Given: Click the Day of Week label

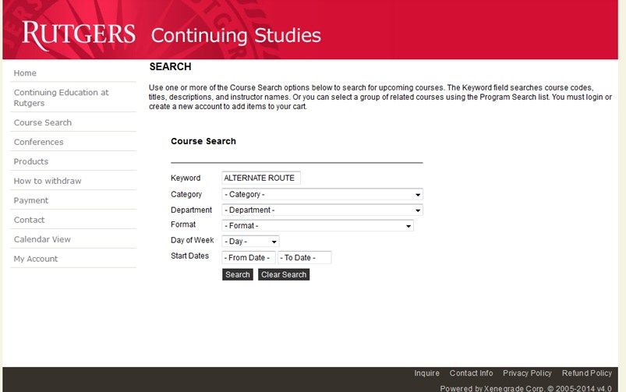Looking at the screenshot, I should (192, 240).
